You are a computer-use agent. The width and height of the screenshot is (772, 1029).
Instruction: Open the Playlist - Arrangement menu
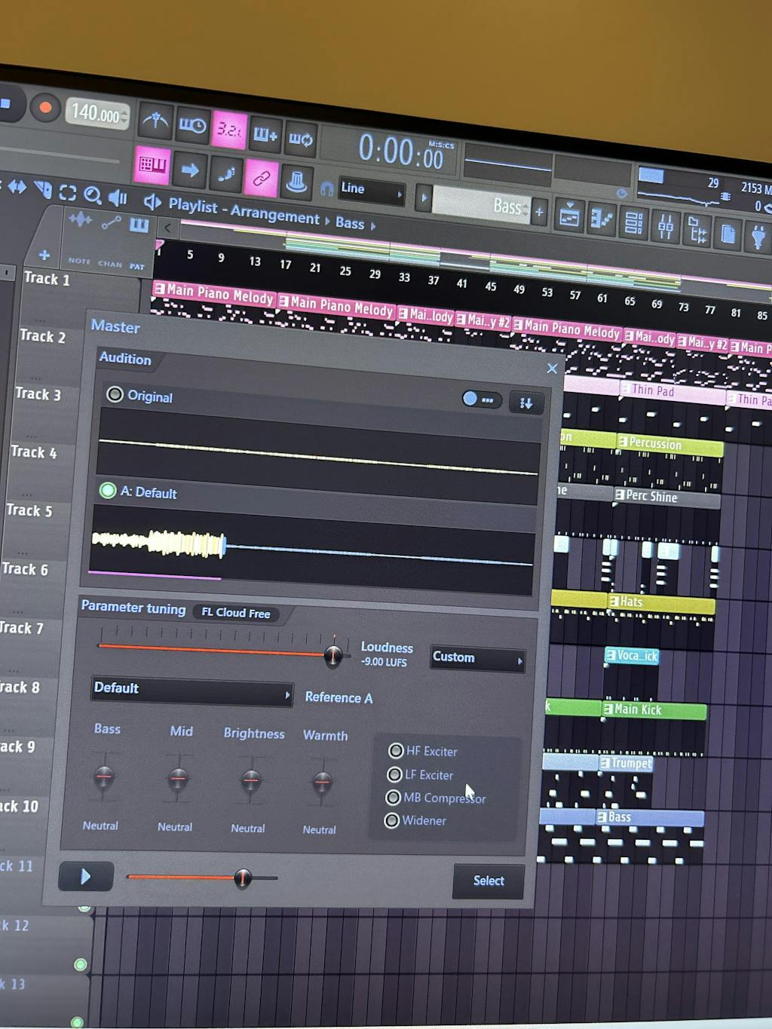click(x=244, y=210)
